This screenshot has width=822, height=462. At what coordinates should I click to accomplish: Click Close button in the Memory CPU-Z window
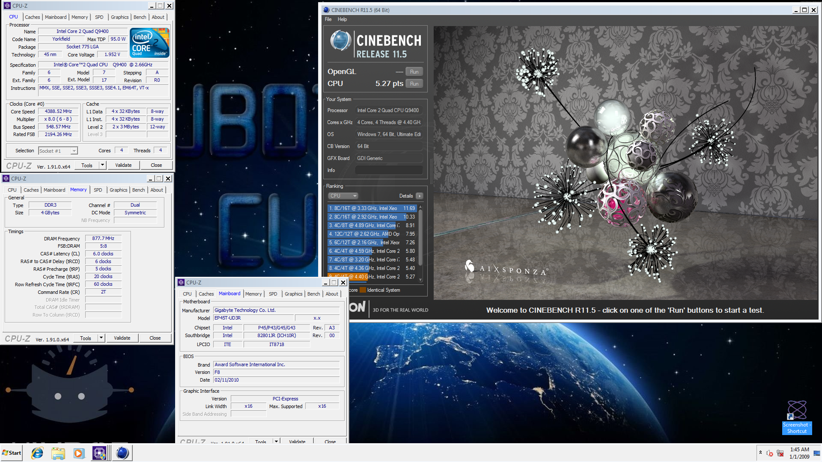(155, 338)
